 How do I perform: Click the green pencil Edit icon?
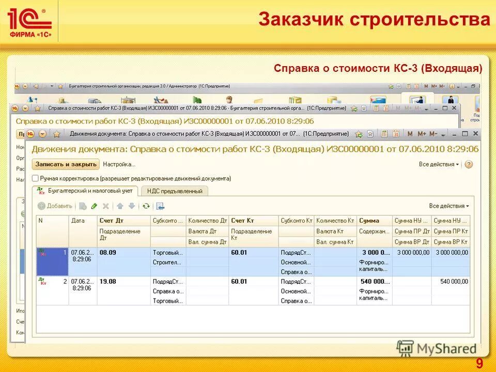pyautogui.click(x=94, y=205)
